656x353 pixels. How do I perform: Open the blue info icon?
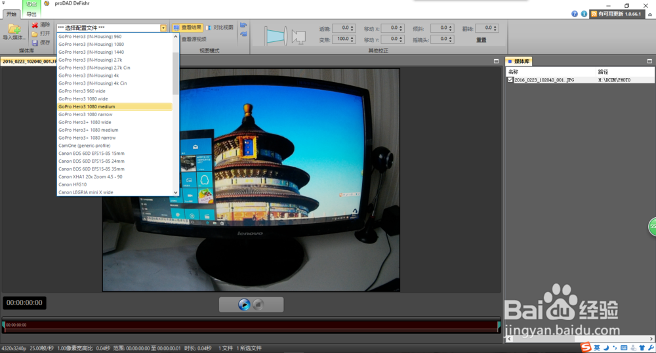[584, 14]
